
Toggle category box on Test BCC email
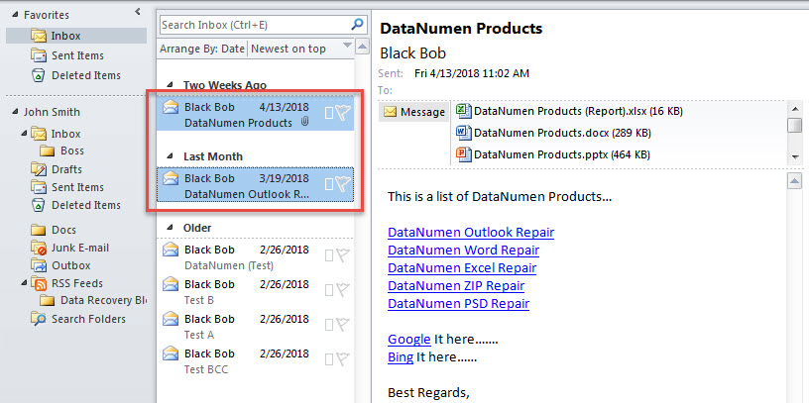(329, 359)
